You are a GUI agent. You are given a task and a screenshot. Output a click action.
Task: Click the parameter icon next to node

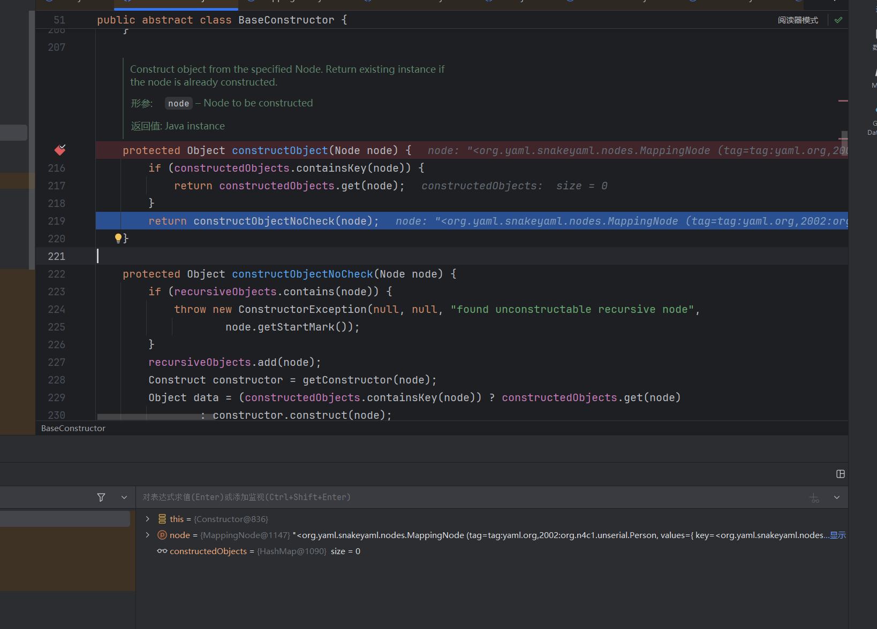[x=162, y=535]
